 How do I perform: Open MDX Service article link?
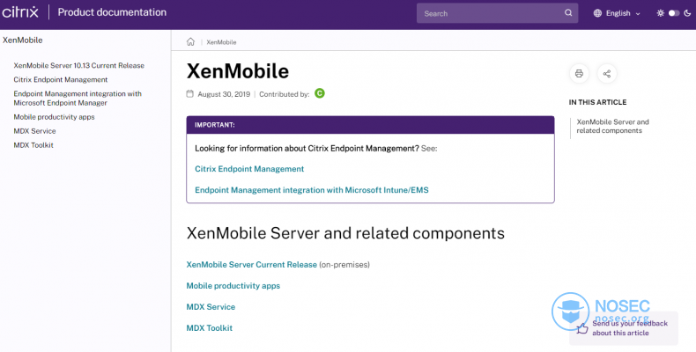(211, 307)
